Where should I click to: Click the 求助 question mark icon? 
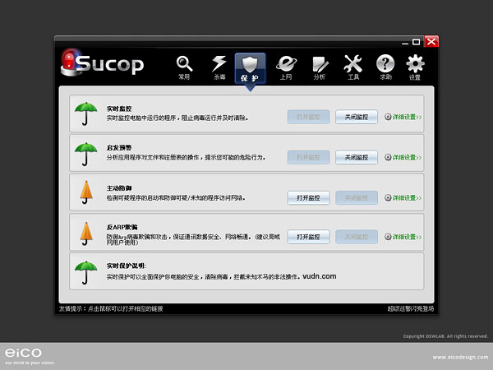[x=385, y=66]
